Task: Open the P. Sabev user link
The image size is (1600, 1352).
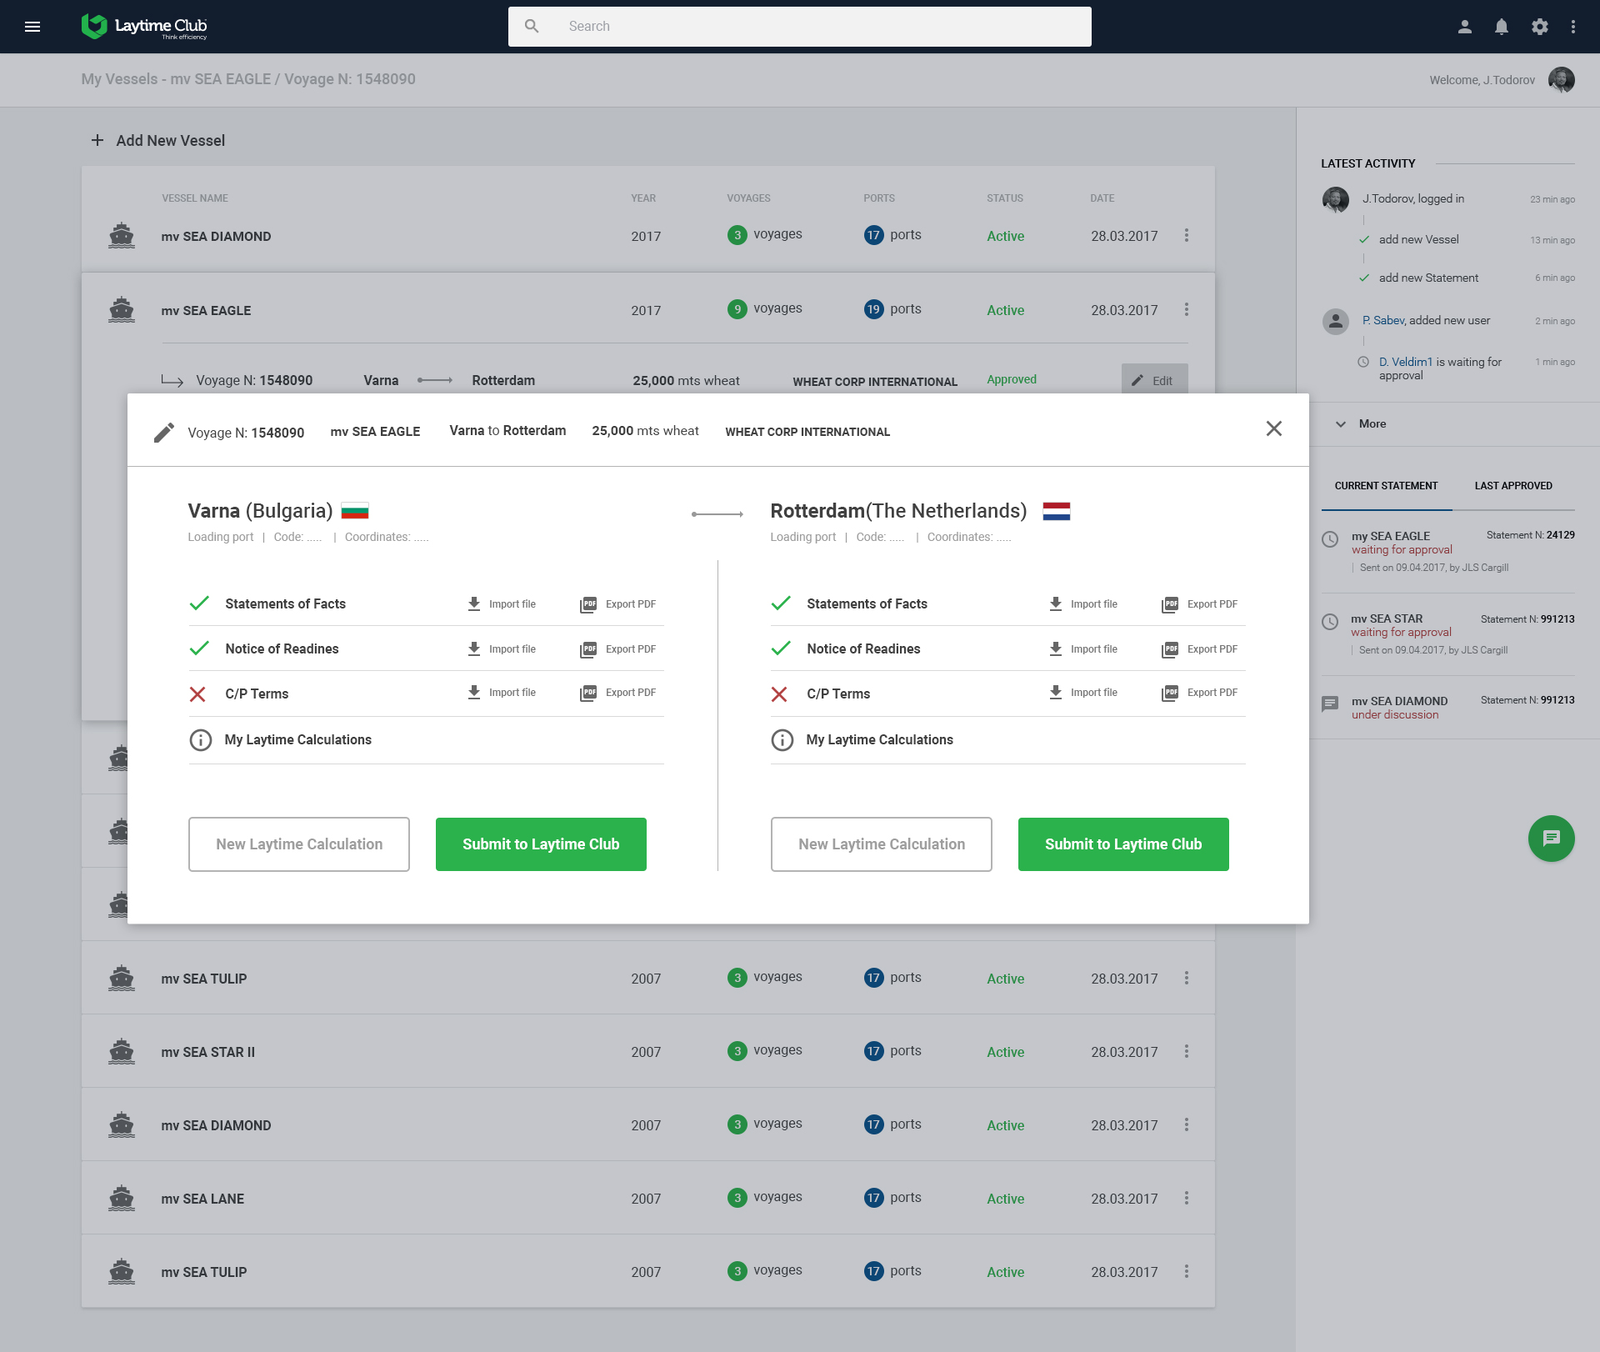Action: point(1383,320)
